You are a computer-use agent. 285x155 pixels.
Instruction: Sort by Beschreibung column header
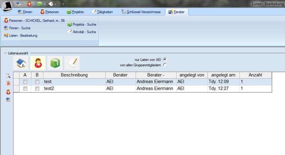(74, 75)
